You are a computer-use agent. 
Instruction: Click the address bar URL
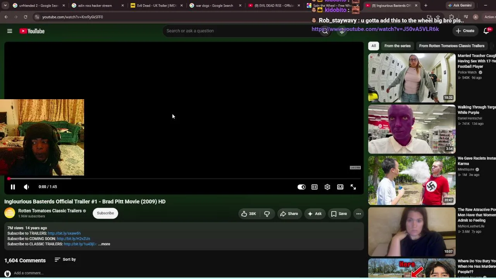(72, 17)
